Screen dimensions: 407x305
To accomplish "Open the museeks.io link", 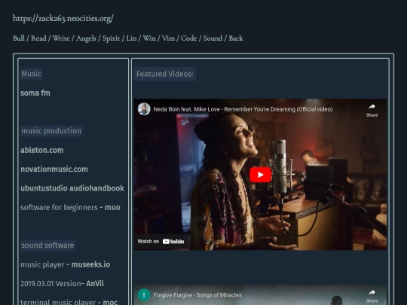I will (x=90, y=264).
